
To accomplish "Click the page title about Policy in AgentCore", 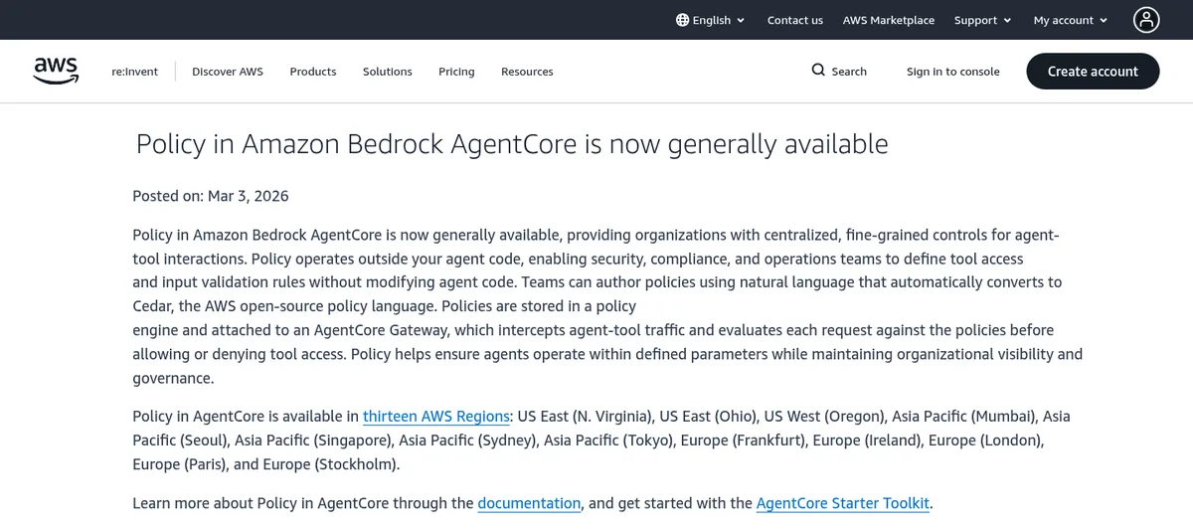I will [x=512, y=144].
